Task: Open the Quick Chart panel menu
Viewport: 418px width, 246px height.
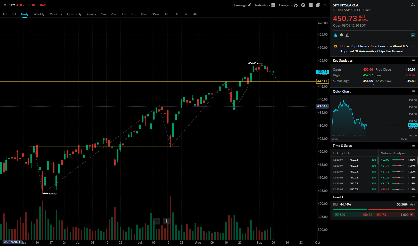Action: coord(413,92)
